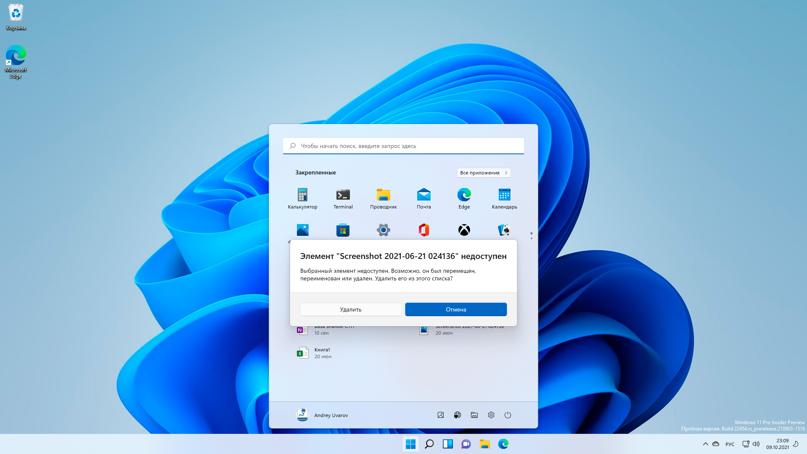Open Andrey Uvarov user account menu
Image resolution: width=807 pixels, height=454 pixels.
tap(323, 415)
